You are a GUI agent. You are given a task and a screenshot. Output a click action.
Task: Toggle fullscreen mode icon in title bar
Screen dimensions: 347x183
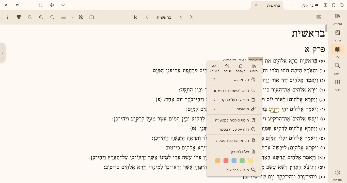click(x=41, y=5)
